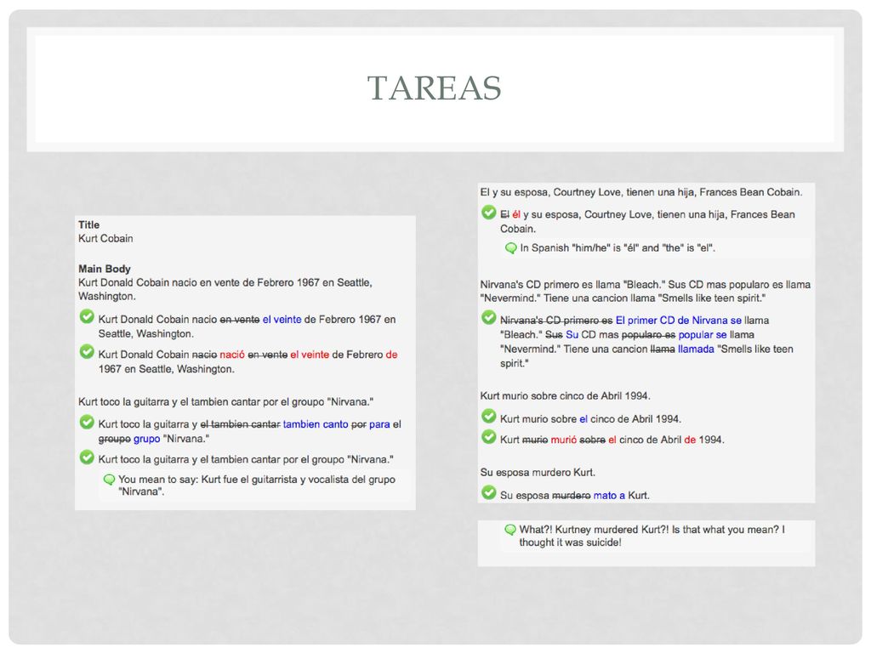Viewport: 871px width, 653px height.
Task: Click the original line "Nirvana's CD primero es llama"
Action: point(646,292)
